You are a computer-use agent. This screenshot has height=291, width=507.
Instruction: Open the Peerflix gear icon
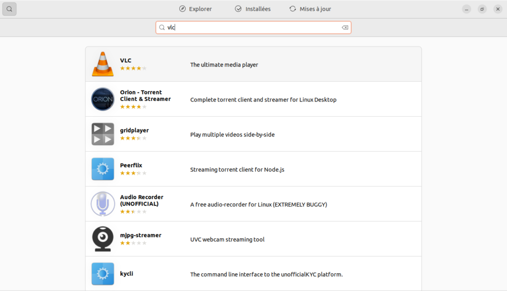coord(103,169)
